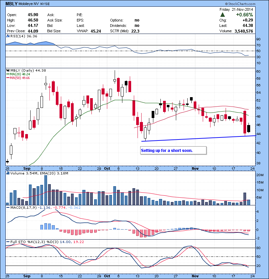Click the Prev Close value 44.09
Viewport: 269px width, 279px height.
click(33, 31)
